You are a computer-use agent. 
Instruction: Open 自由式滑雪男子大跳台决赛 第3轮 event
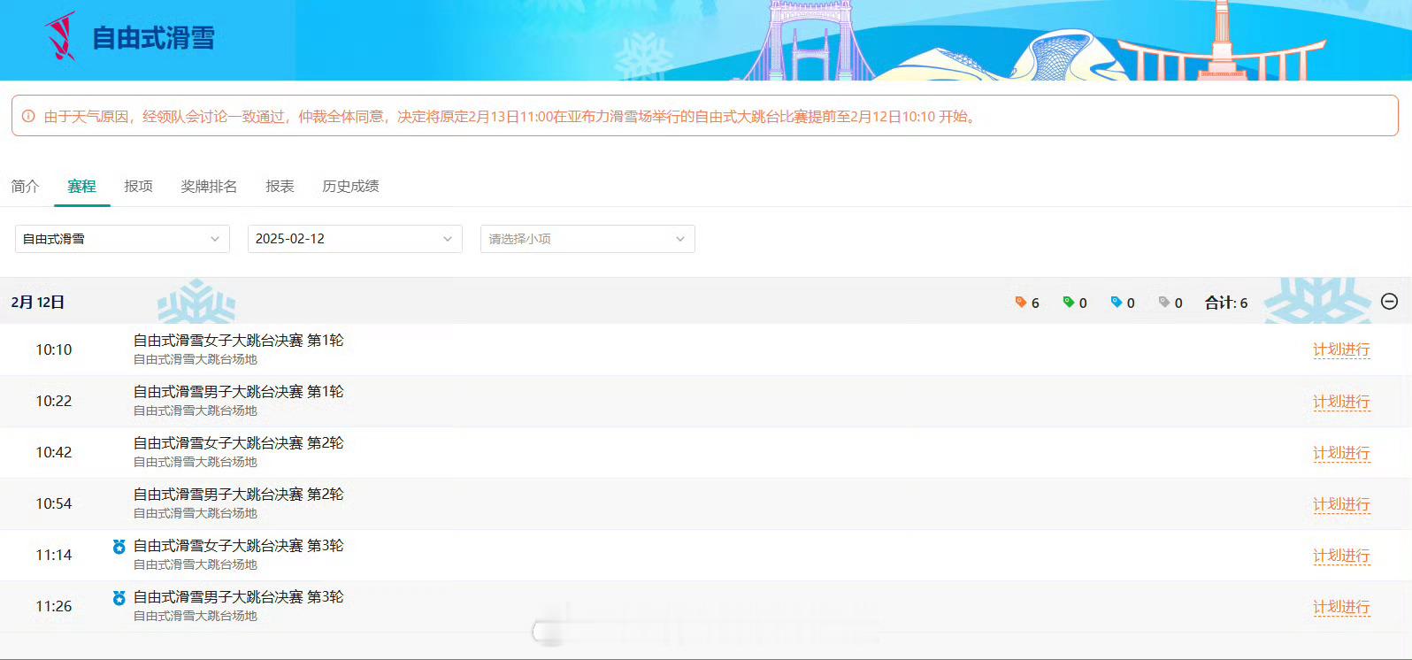(x=238, y=596)
